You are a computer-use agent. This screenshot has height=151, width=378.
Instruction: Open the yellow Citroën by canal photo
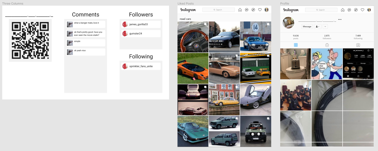224,100
